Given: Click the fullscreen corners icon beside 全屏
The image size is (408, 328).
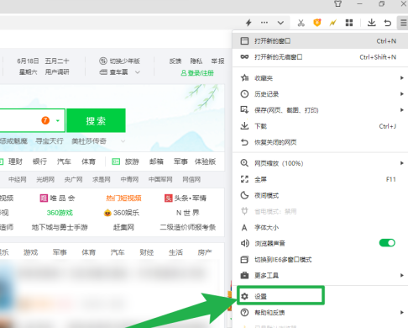Looking at the screenshot, I should click(244, 179).
